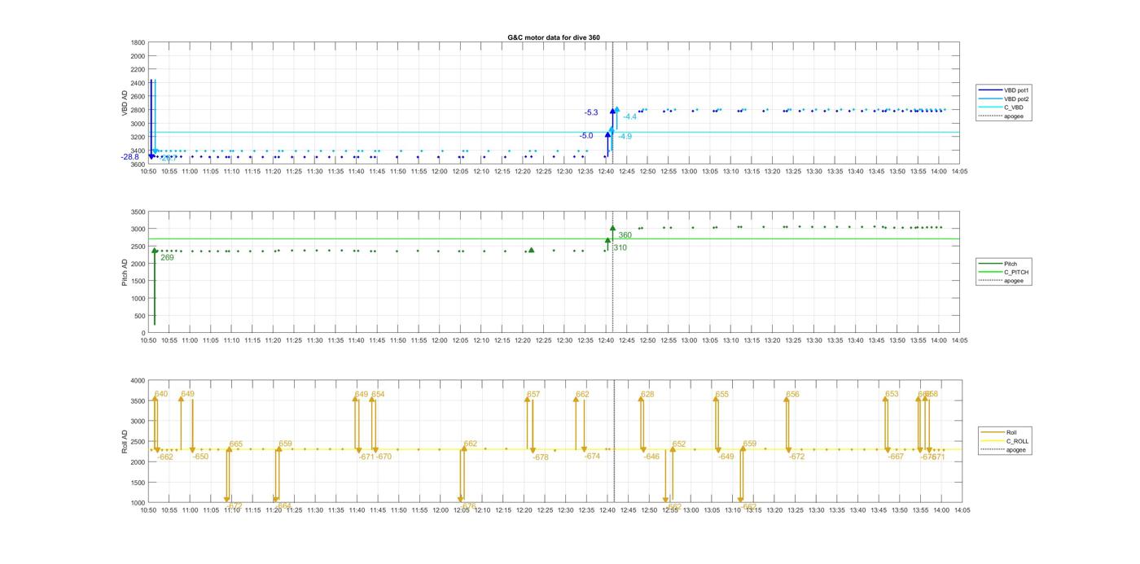The height and width of the screenshot is (564, 1140).
Task: Click the "2200" tick on the VBD axis
Action: (x=138, y=69)
